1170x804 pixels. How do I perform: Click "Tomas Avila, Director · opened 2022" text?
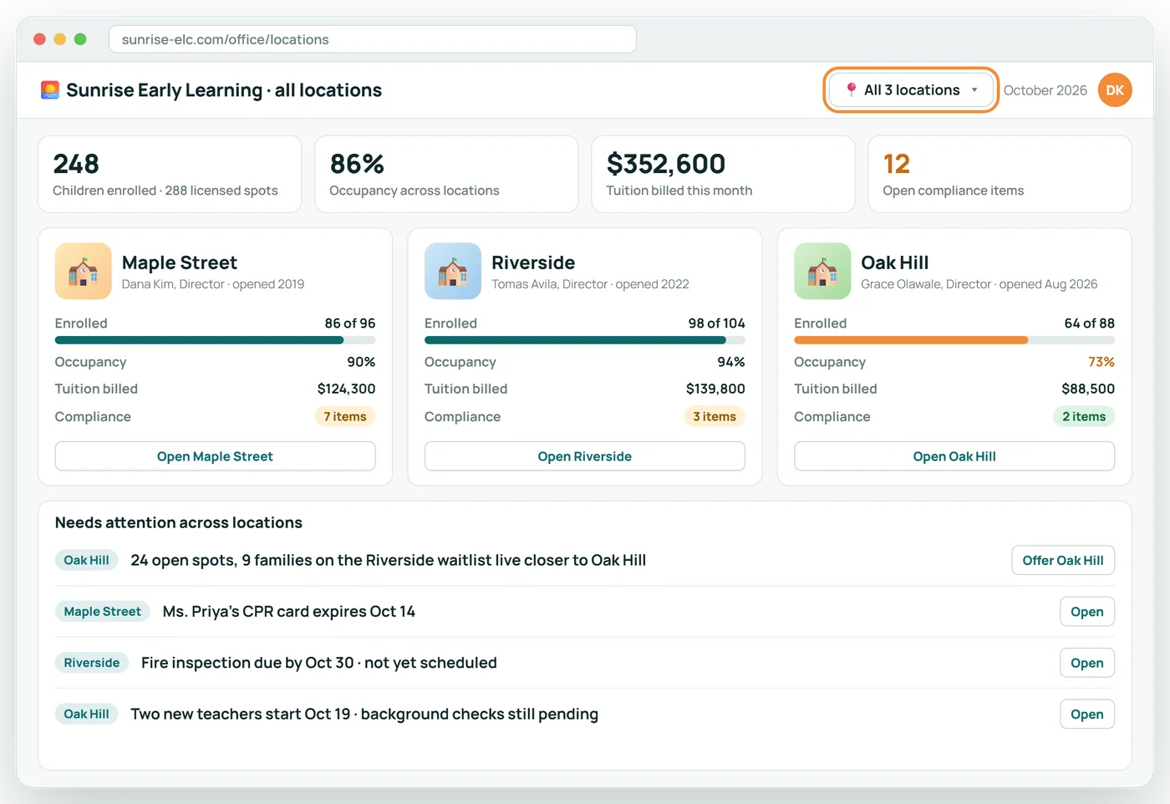point(590,284)
